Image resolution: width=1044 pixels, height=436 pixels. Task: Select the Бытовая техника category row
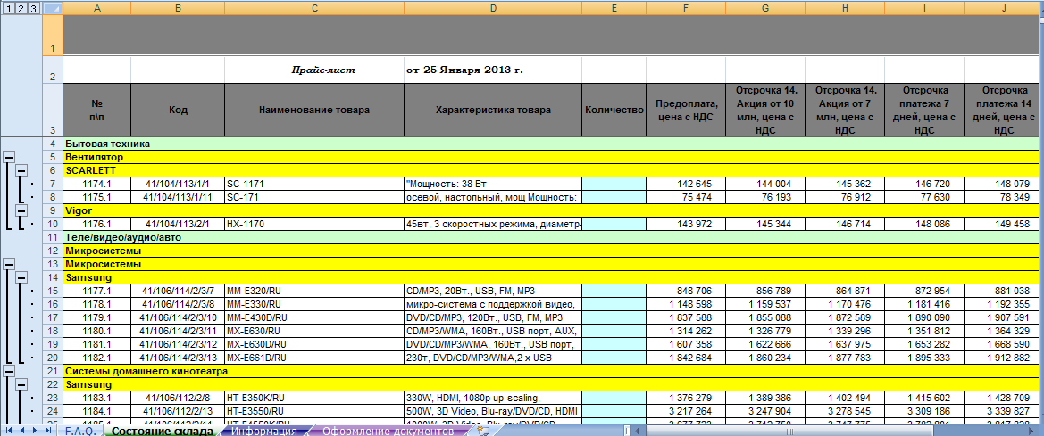[x=553, y=144]
